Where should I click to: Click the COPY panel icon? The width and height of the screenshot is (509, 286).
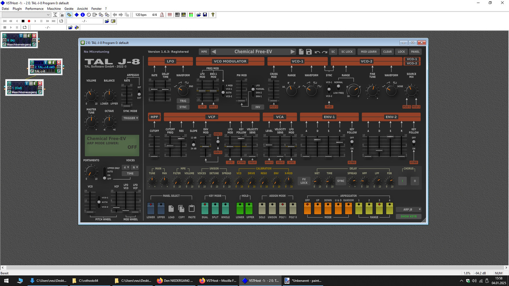(181, 209)
